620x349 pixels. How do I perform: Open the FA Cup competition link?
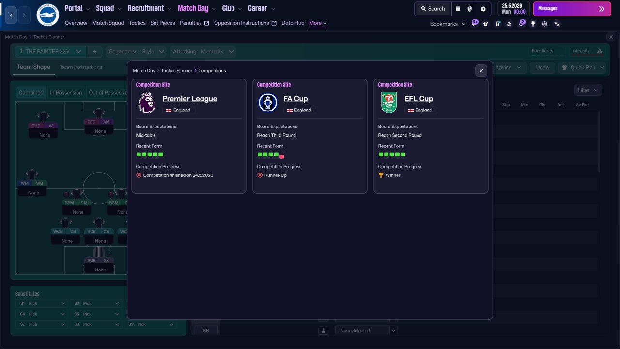click(295, 99)
